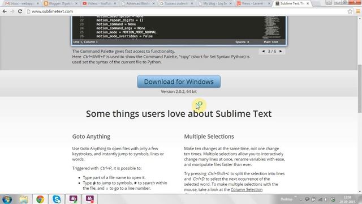Close the Gmail Inbox tab
Image resolution: width=362 pixels, height=204 pixels.
[x=38, y=3]
